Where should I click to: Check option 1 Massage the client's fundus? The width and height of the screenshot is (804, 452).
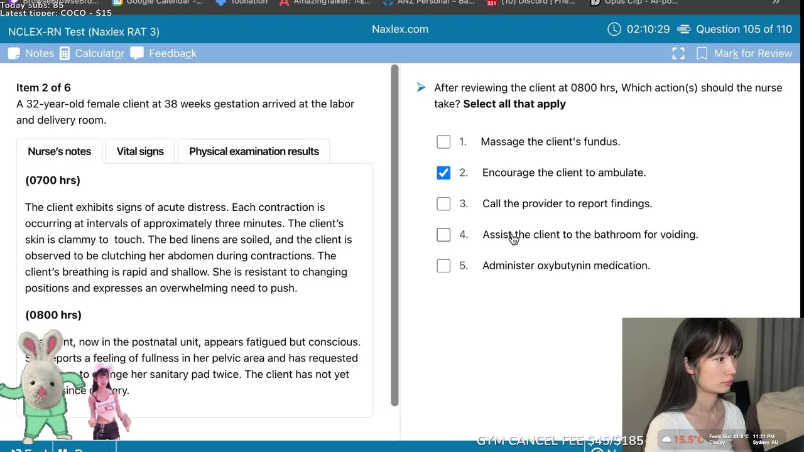[443, 142]
